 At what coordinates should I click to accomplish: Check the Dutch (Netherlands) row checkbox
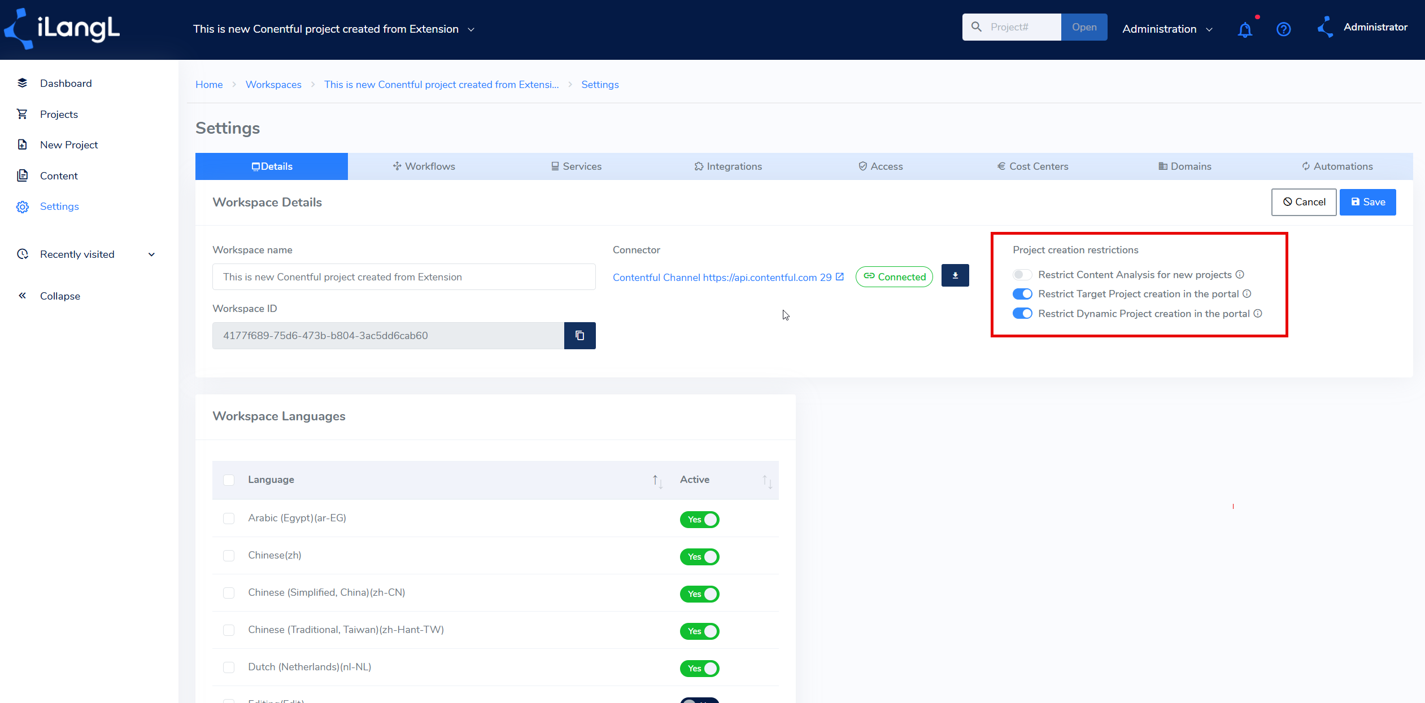point(229,667)
